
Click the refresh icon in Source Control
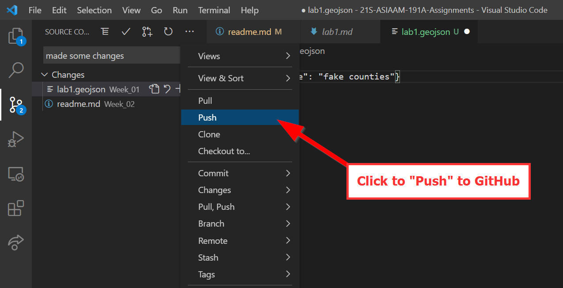pyautogui.click(x=168, y=32)
